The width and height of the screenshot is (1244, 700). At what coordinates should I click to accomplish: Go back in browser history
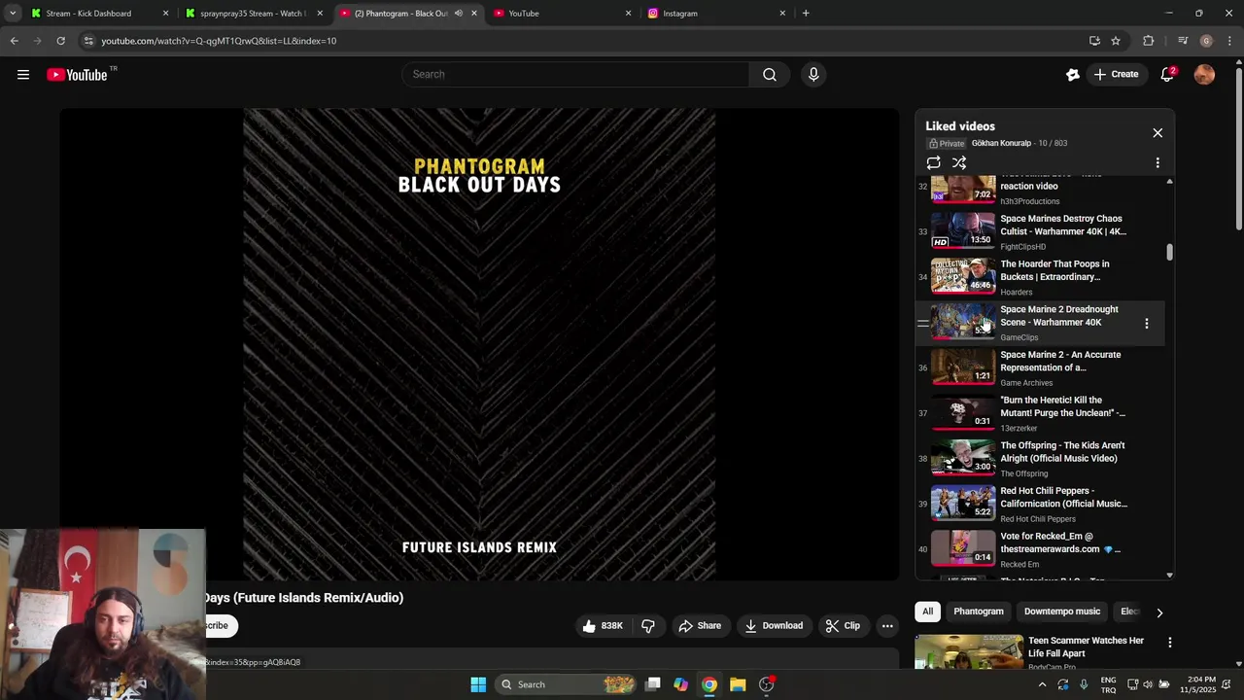point(15,41)
